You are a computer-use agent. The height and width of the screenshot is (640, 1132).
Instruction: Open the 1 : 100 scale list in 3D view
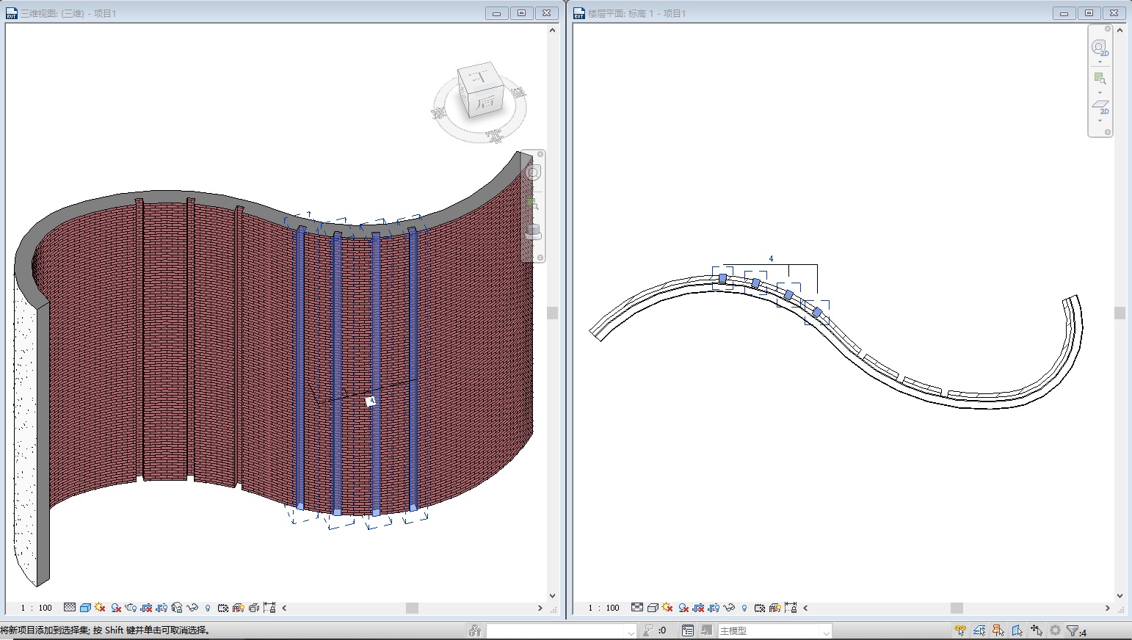(37, 608)
